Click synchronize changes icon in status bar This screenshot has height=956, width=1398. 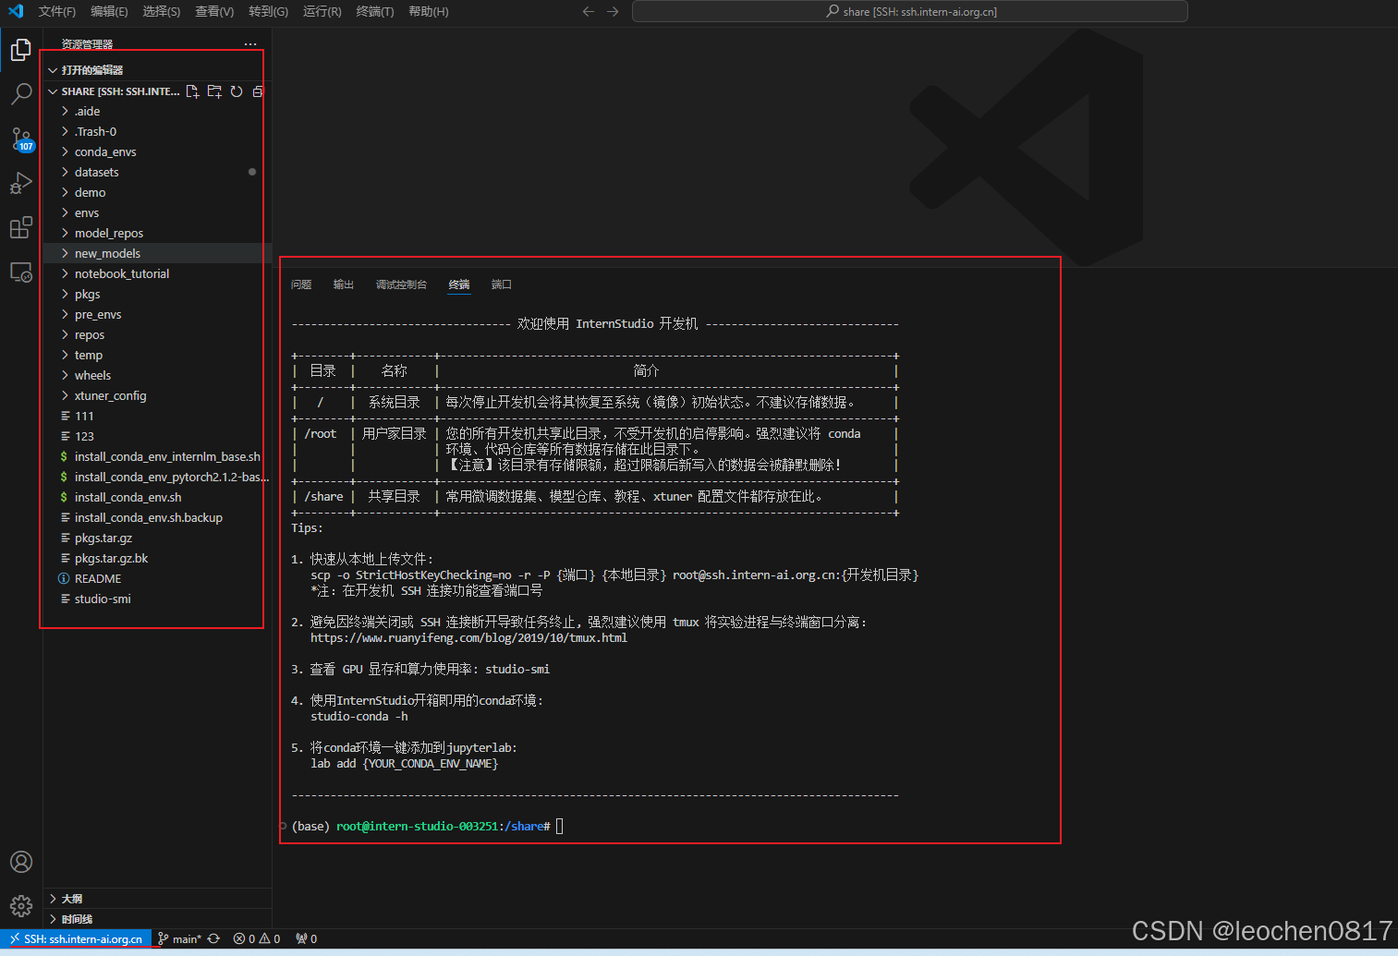tap(213, 938)
